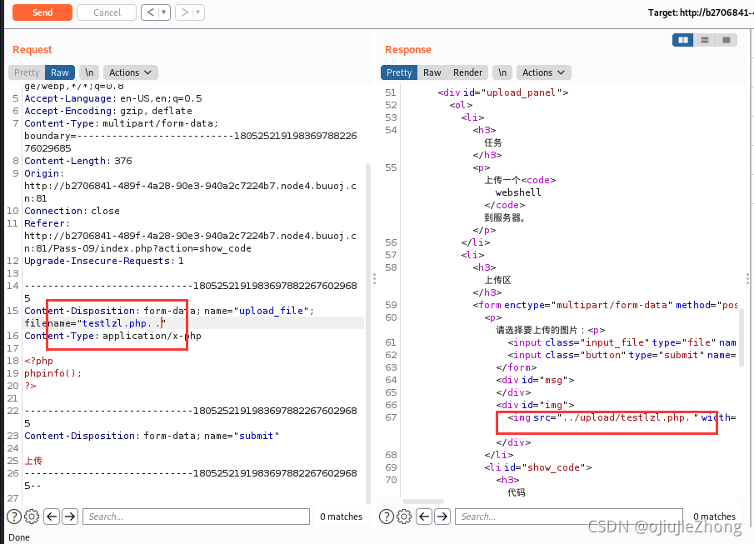
Task: Click the name="submit" Content-Disposition line
Action: click(152, 436)
